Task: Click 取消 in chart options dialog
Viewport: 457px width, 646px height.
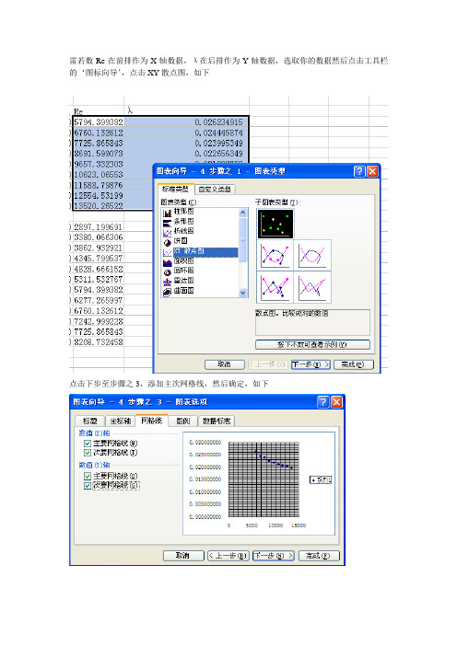Action: pyautogui.click(x=183, y=556)
